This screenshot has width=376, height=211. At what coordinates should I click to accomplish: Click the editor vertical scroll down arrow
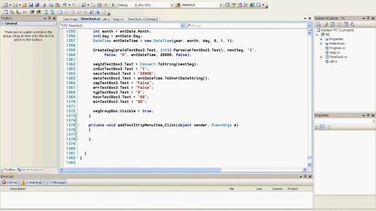pyautogui.click(x=310, y=165)
